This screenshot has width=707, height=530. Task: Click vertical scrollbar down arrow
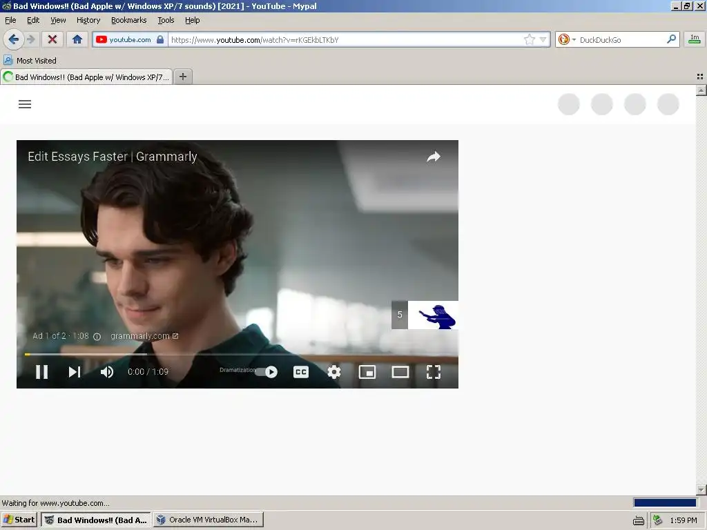click(x=701, y=490)
